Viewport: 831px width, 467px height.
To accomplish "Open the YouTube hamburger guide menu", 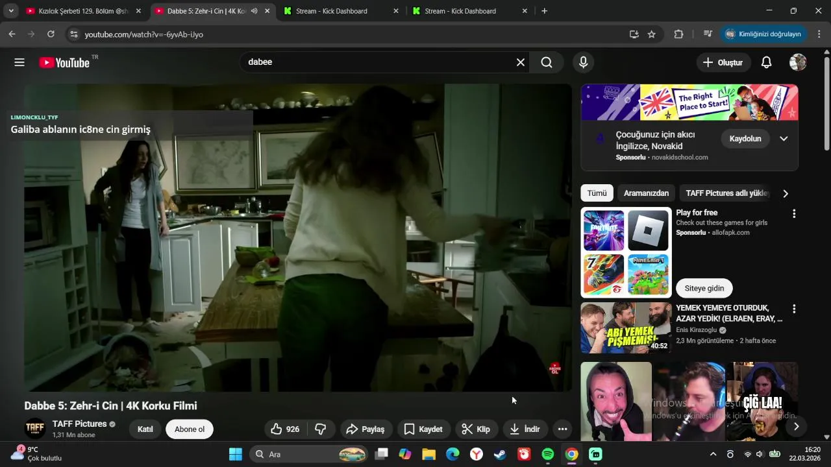I will pyautogui.click(x=19, y=62).
